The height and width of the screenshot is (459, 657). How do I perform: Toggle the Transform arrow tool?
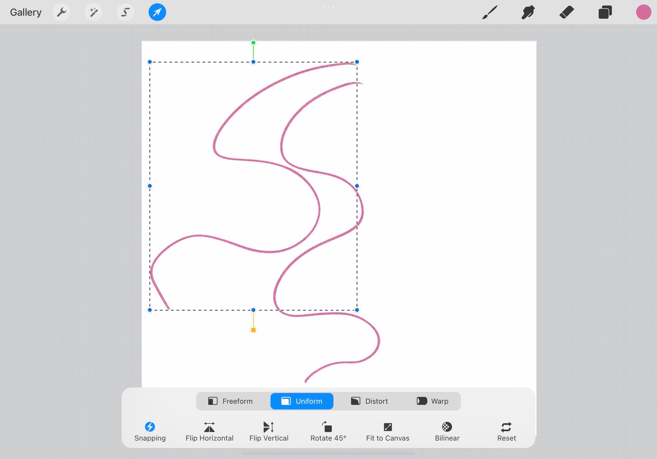[x=157, y=12]
